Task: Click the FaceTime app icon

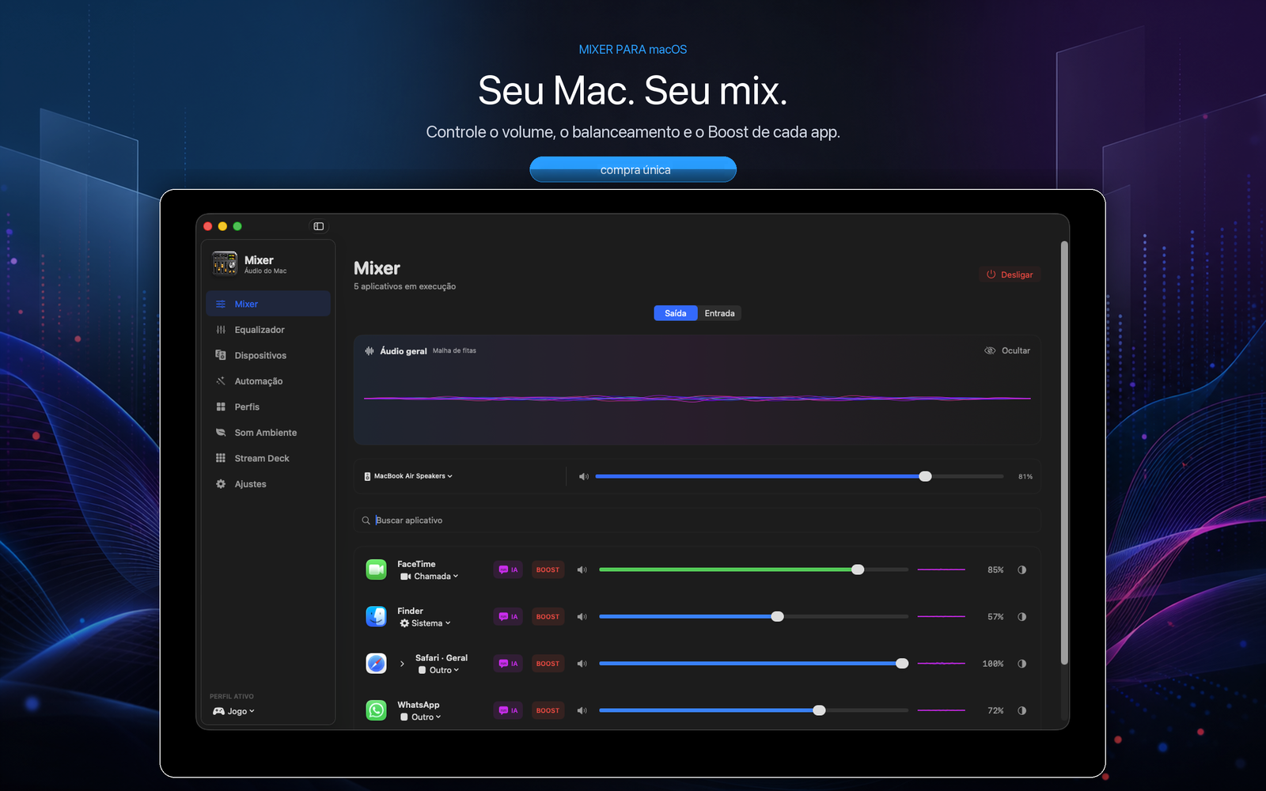Action: (x=377, y=570)
